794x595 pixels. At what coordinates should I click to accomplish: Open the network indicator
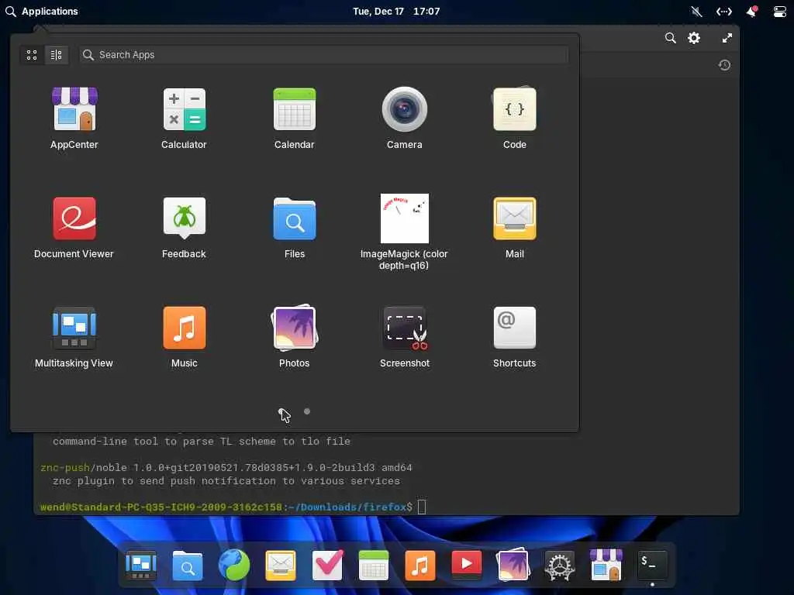tap(724, 11)
